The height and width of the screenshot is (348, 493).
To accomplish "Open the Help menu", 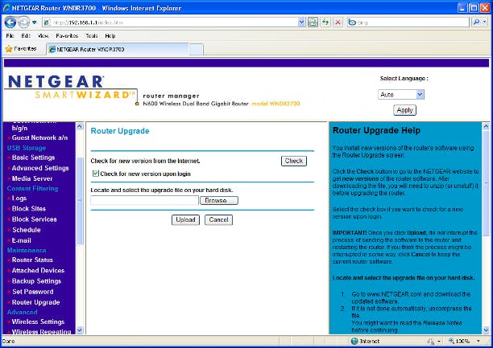I will pyautogui.click(x=110, y=36).
